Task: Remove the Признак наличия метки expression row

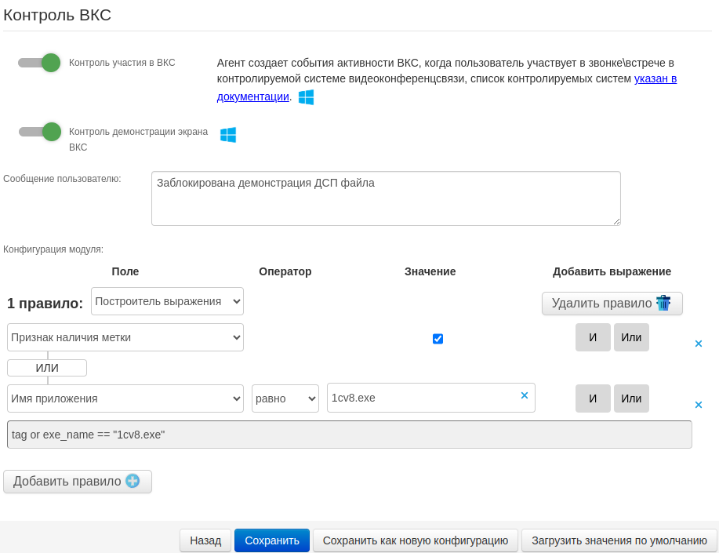Action: click(x=699, y=344)
